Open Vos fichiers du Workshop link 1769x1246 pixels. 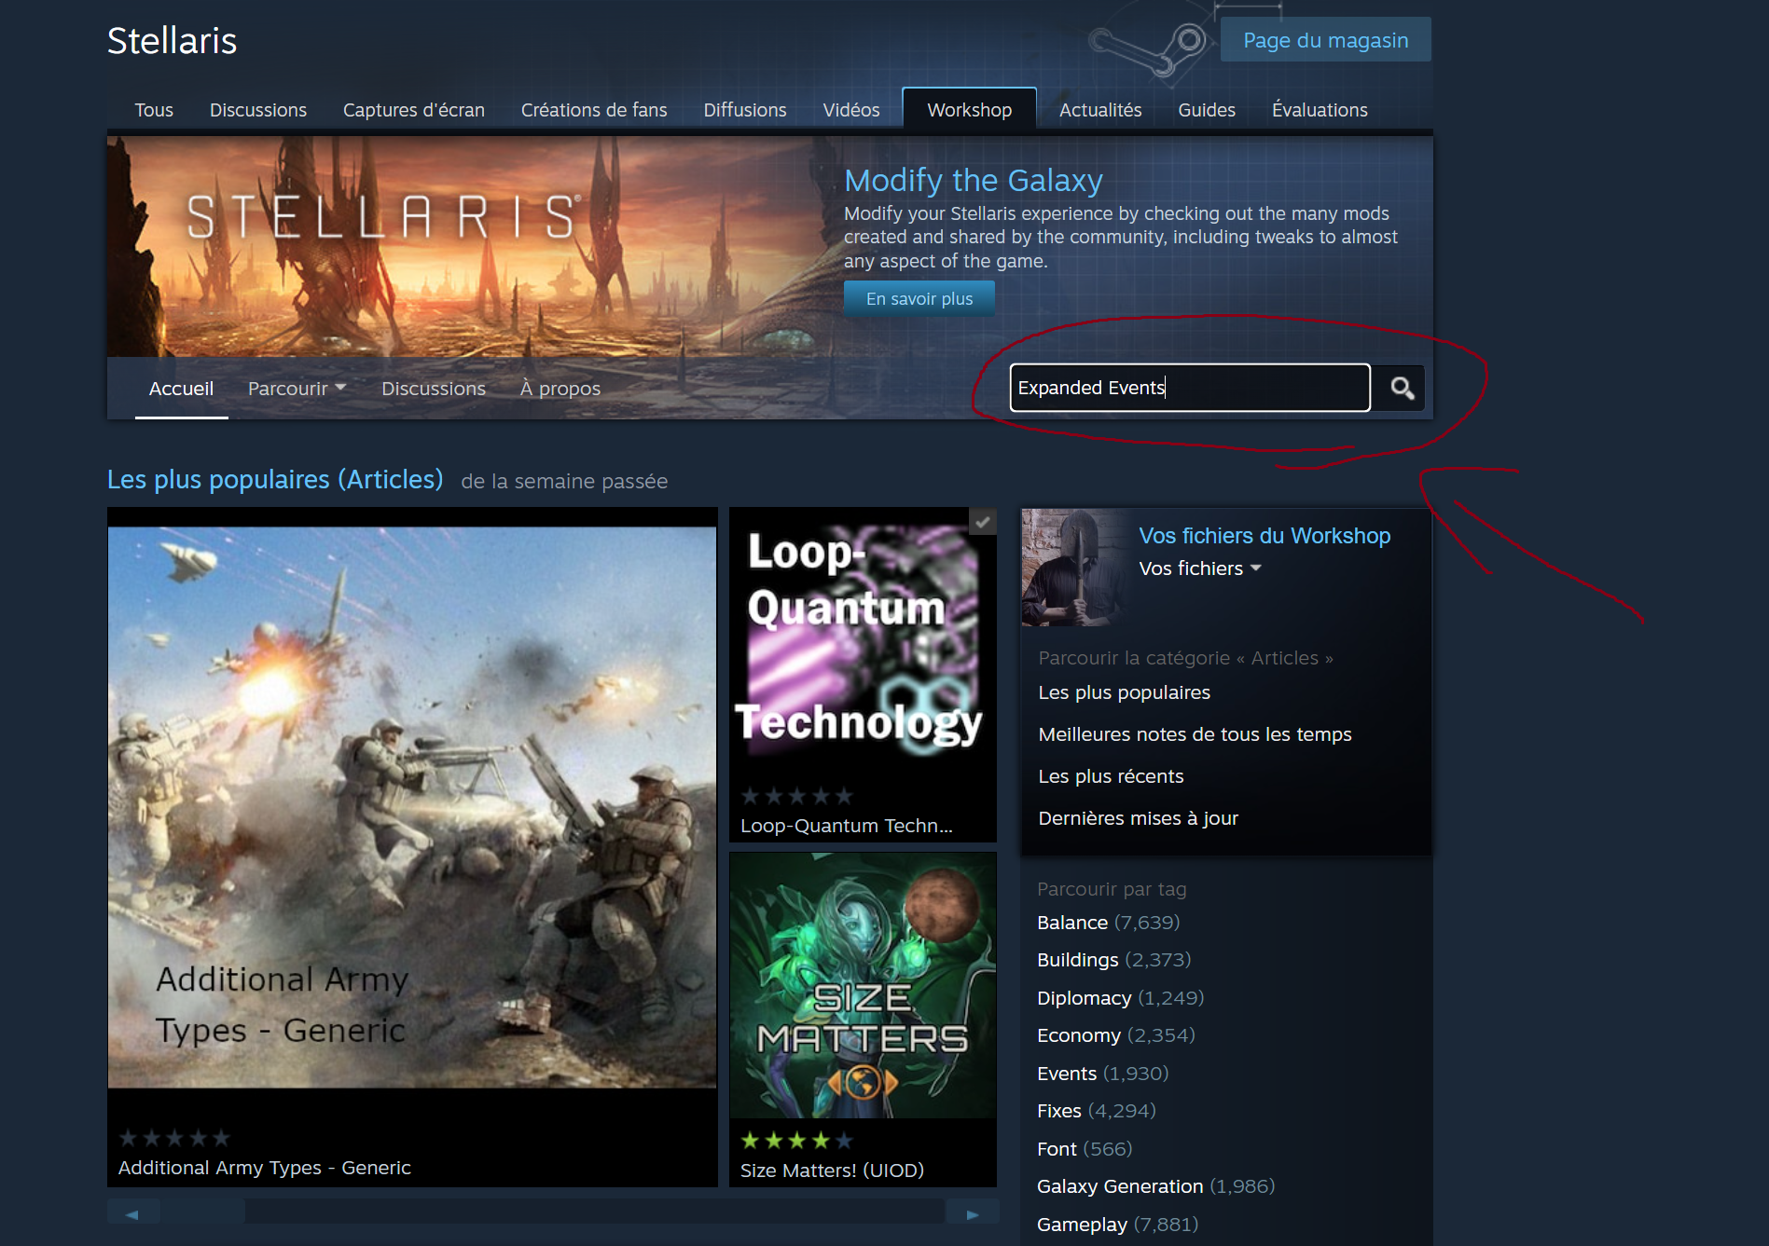point(1265,536)
